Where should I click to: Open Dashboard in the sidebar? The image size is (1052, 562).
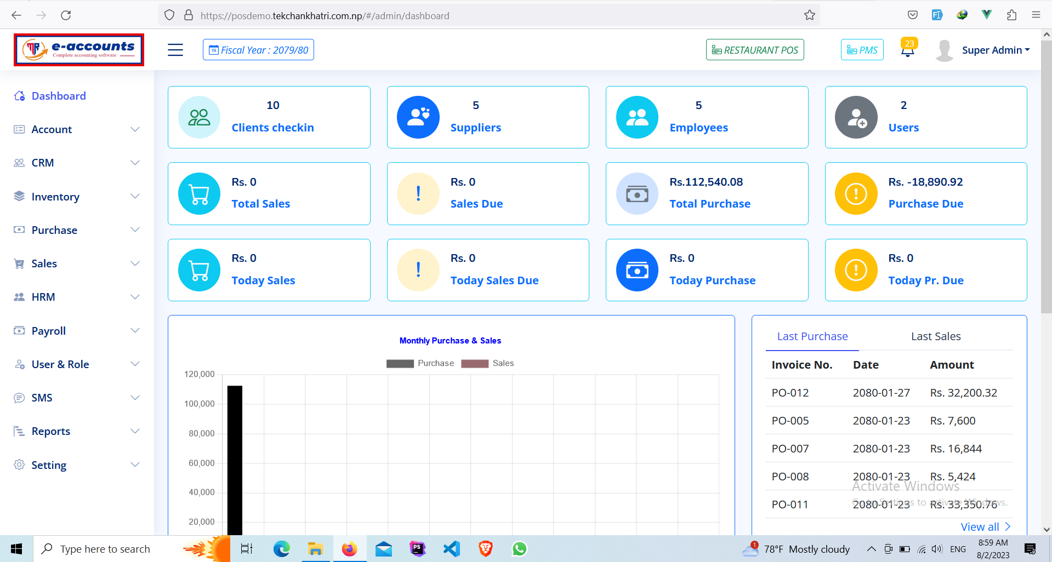59,96
